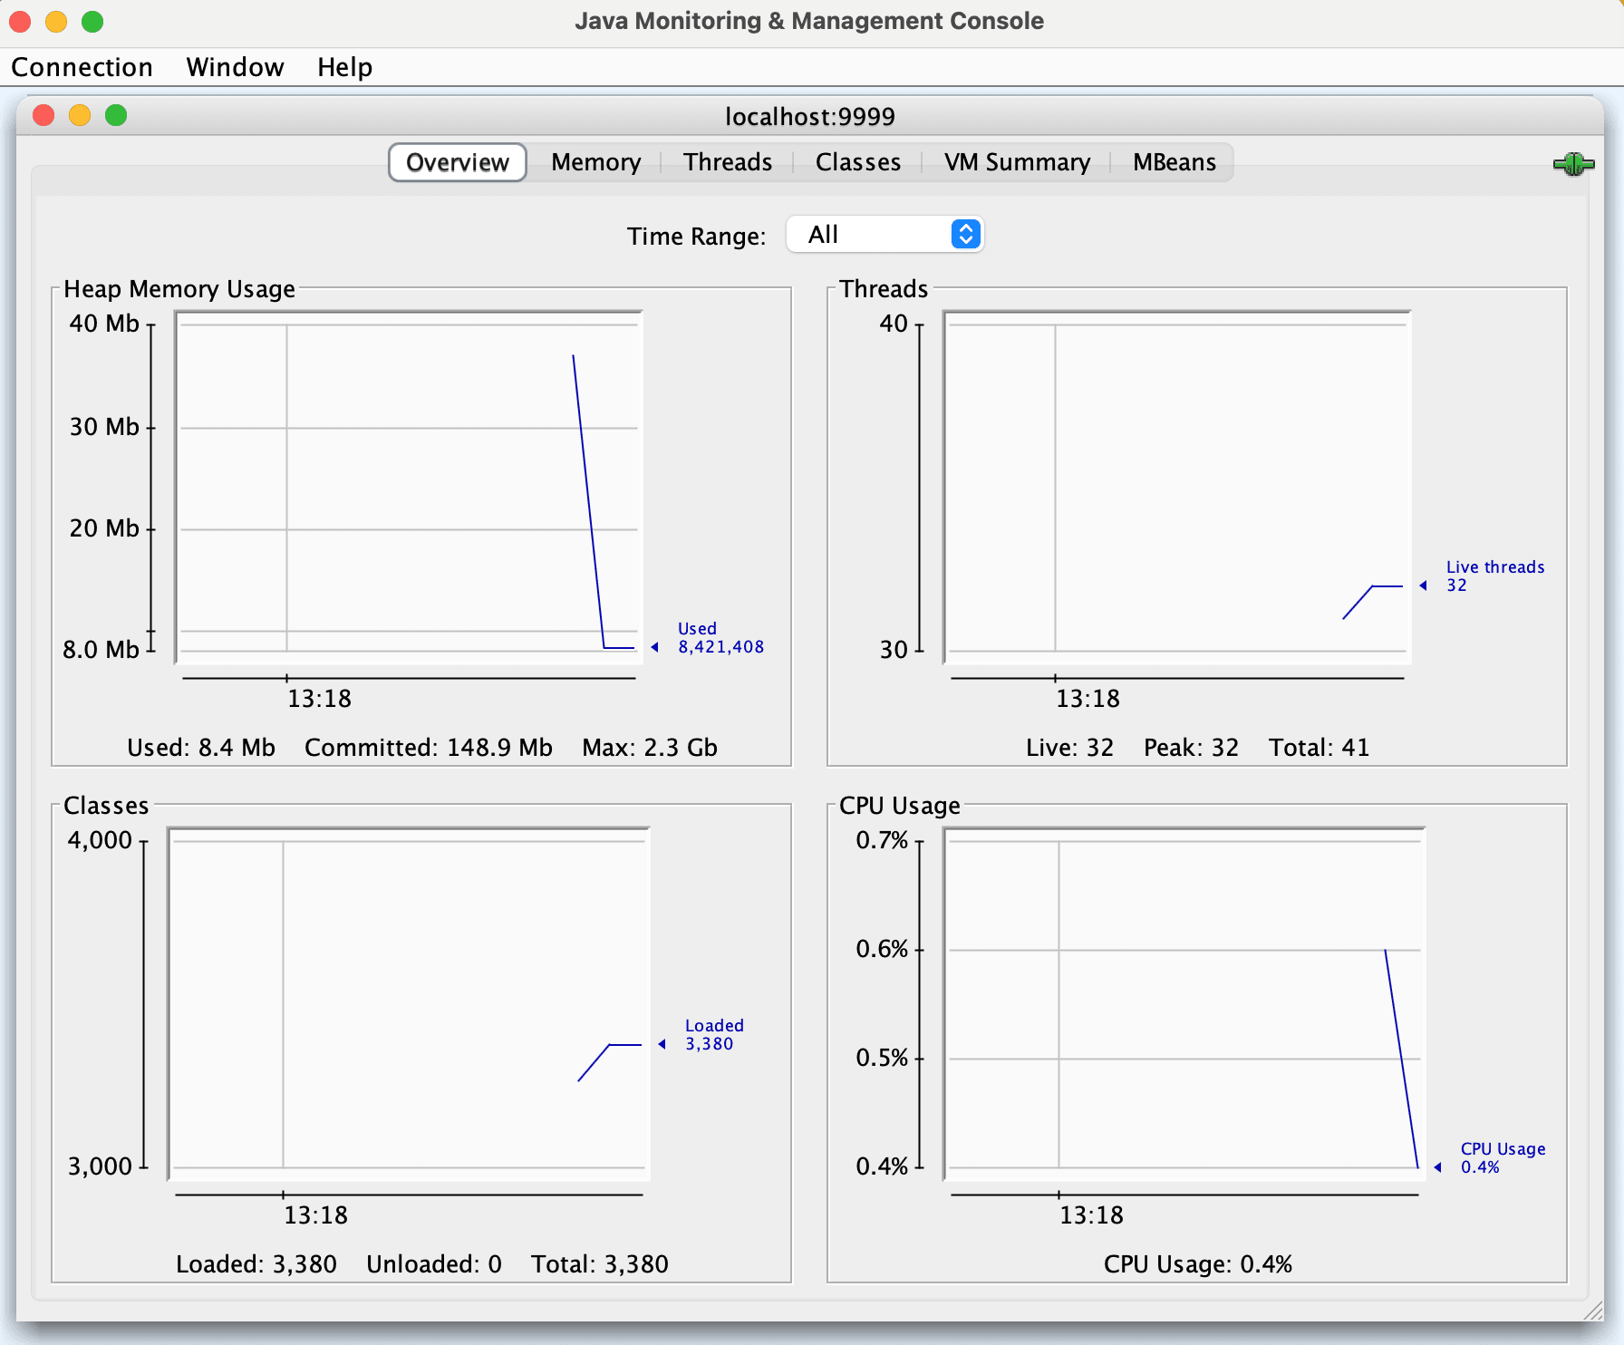Open the Help menu

(344, 66)
